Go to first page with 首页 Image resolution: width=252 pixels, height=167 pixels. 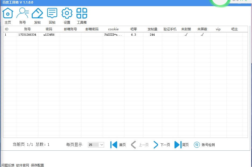pos(118,145)
